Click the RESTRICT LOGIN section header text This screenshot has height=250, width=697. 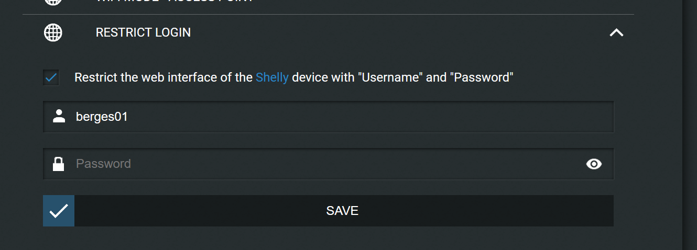pos(143,32)
